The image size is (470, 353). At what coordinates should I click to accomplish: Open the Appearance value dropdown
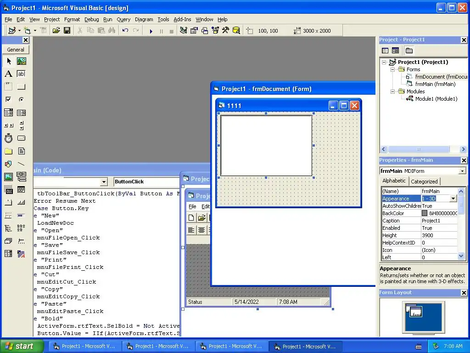point(453,199)
